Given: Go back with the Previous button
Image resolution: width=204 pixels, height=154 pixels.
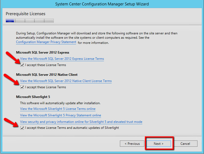Looking at the screenshot, I should pos(132,144).
